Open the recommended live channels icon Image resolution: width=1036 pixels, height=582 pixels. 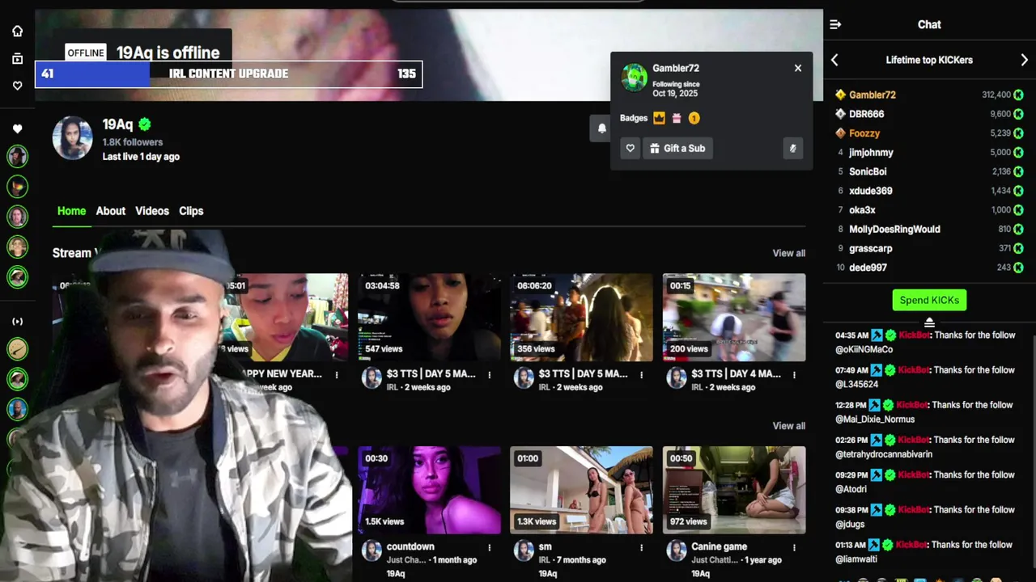[x=17, y=322]
